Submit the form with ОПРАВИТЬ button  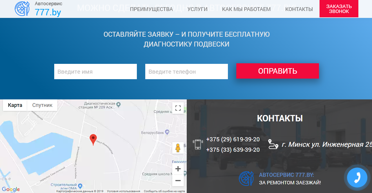pos(277,71)
